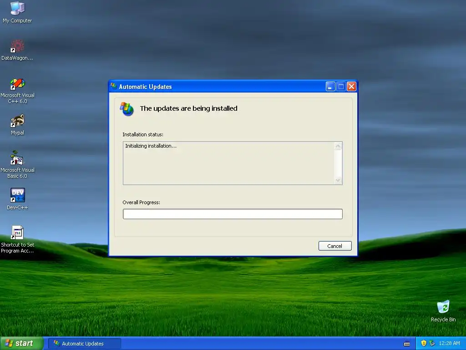Screen dimensions: 466x350
Task: Open the Dev-C++ desktop icon
Action: [17, 196]
